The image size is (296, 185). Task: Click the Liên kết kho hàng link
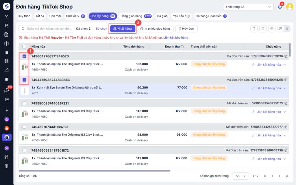pyautogui.click(x=176, y=38)
